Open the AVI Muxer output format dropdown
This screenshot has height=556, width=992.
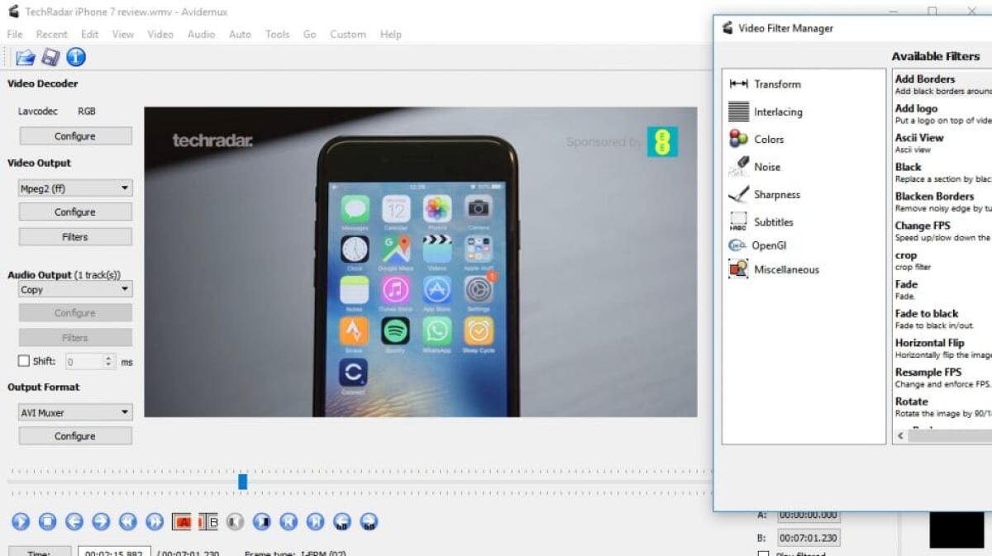pos(74,411)
